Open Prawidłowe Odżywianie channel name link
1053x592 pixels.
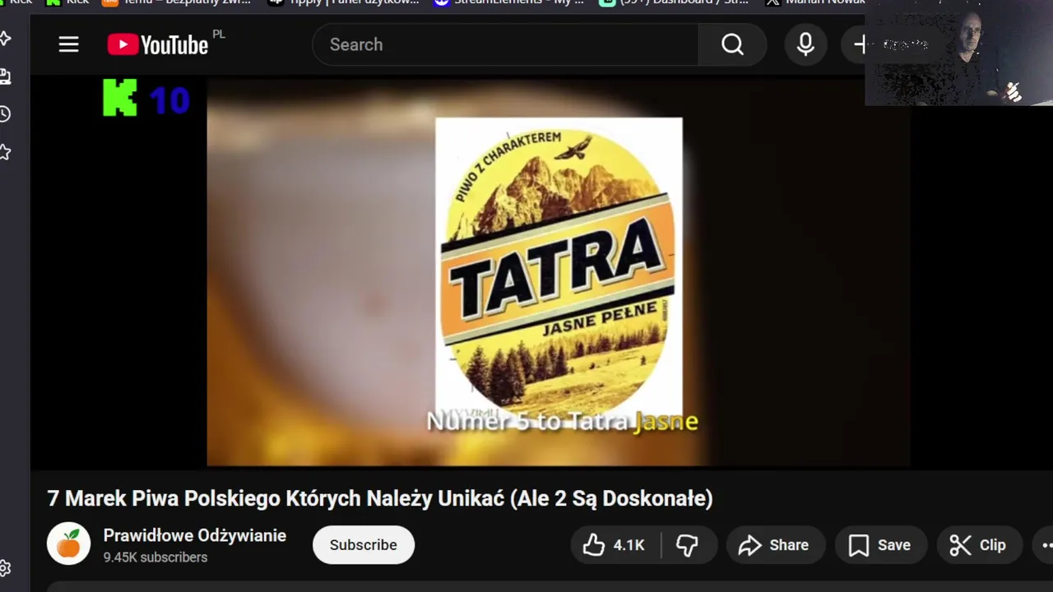pos(195,535)
